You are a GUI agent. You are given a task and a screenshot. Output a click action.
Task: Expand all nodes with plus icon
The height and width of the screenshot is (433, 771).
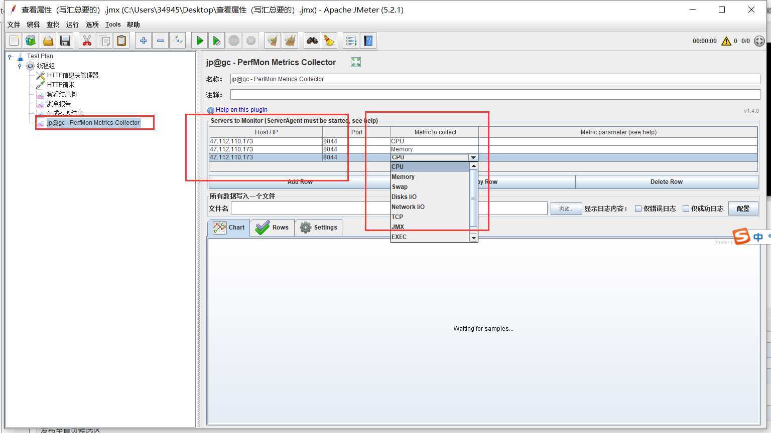point(144,41)
